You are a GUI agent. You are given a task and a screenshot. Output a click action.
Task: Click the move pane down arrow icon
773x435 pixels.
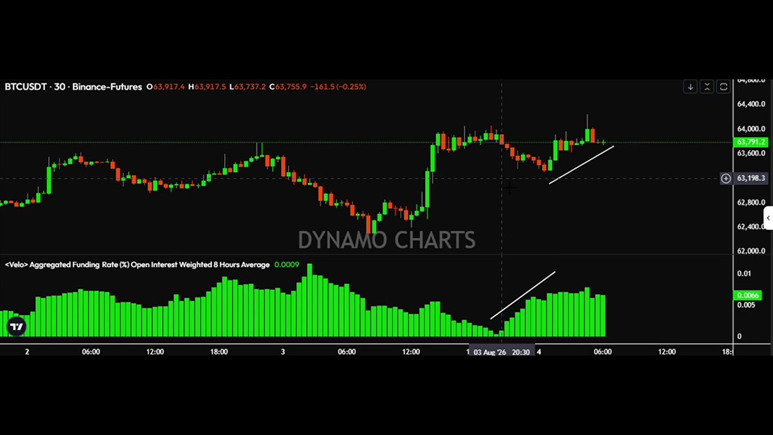690,86
